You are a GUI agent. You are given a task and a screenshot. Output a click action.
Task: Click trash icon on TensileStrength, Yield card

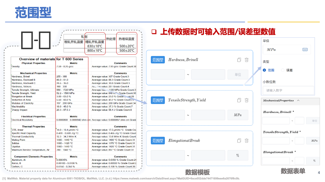pyautogui.click(x=246, y=100)
